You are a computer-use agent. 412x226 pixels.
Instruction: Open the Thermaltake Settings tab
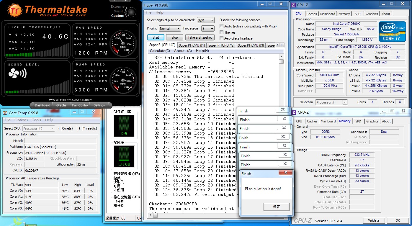(x=99, y=105)
